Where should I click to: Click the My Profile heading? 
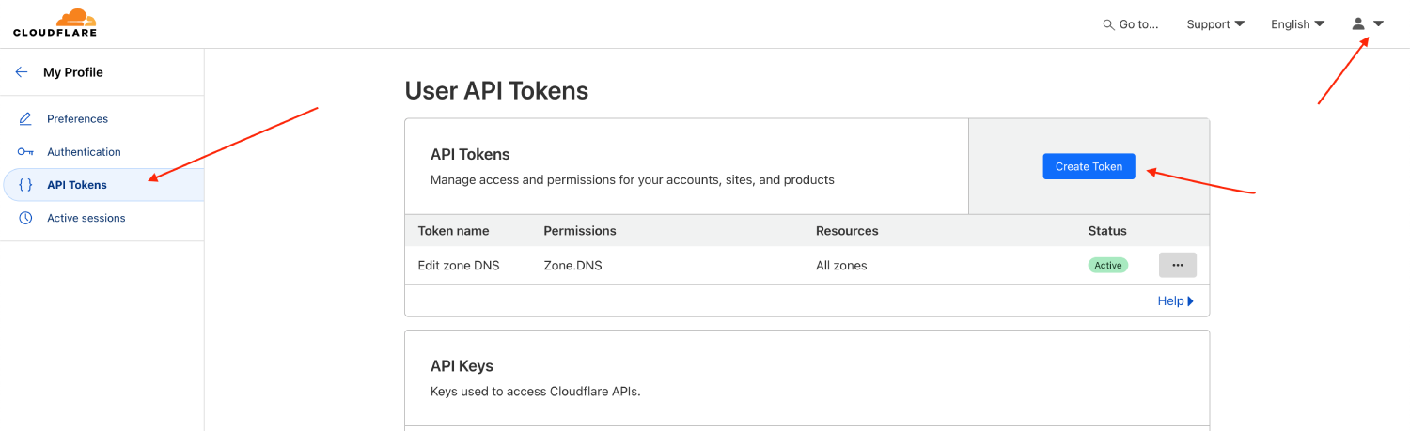[73, 72]
